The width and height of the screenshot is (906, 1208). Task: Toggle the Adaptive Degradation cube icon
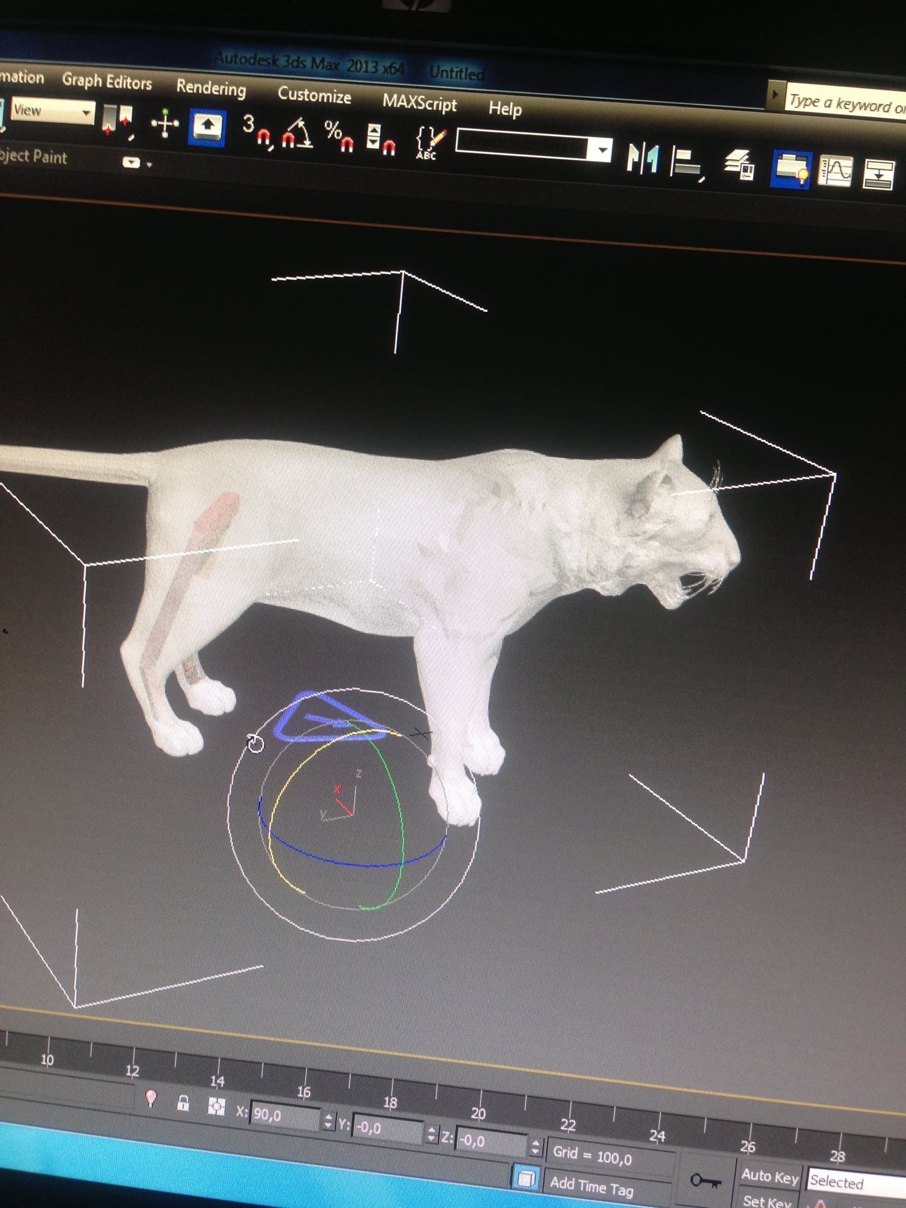pos(527,1177)
